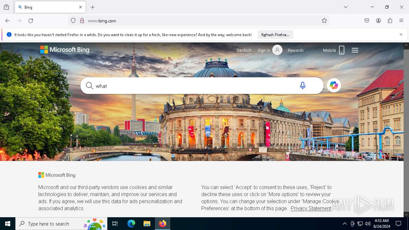The width and height of the screenshot is (409, 230).
Task: Open the Mobile phone icon link
Action: pyautogui.click(x=342, y=50)
